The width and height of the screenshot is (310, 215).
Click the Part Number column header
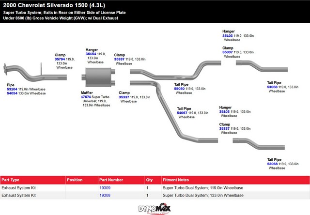coord(111,179)
